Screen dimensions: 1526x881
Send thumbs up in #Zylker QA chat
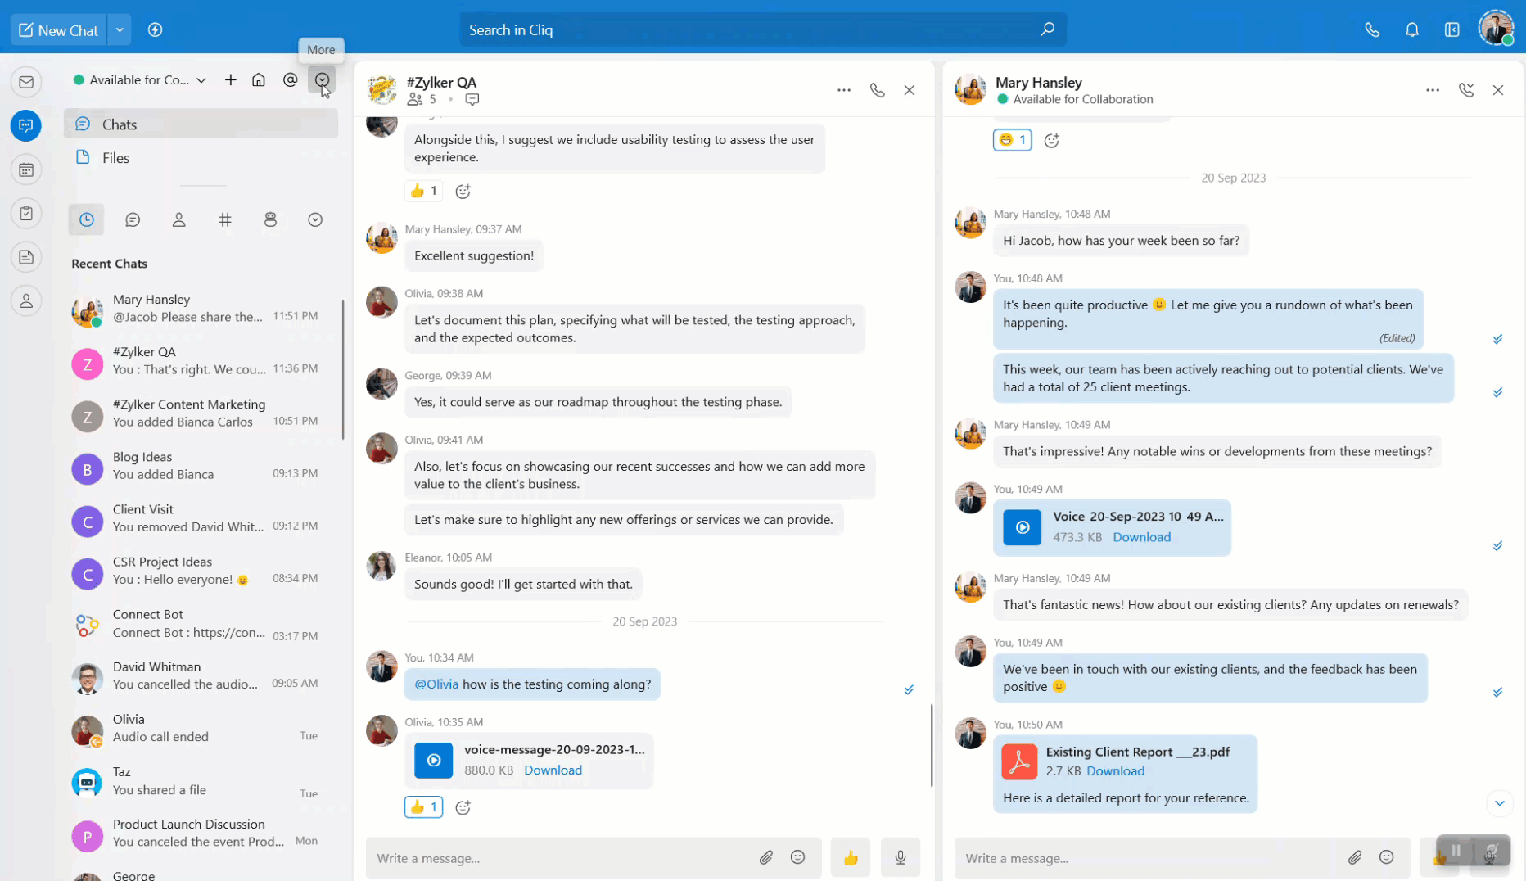851,857
